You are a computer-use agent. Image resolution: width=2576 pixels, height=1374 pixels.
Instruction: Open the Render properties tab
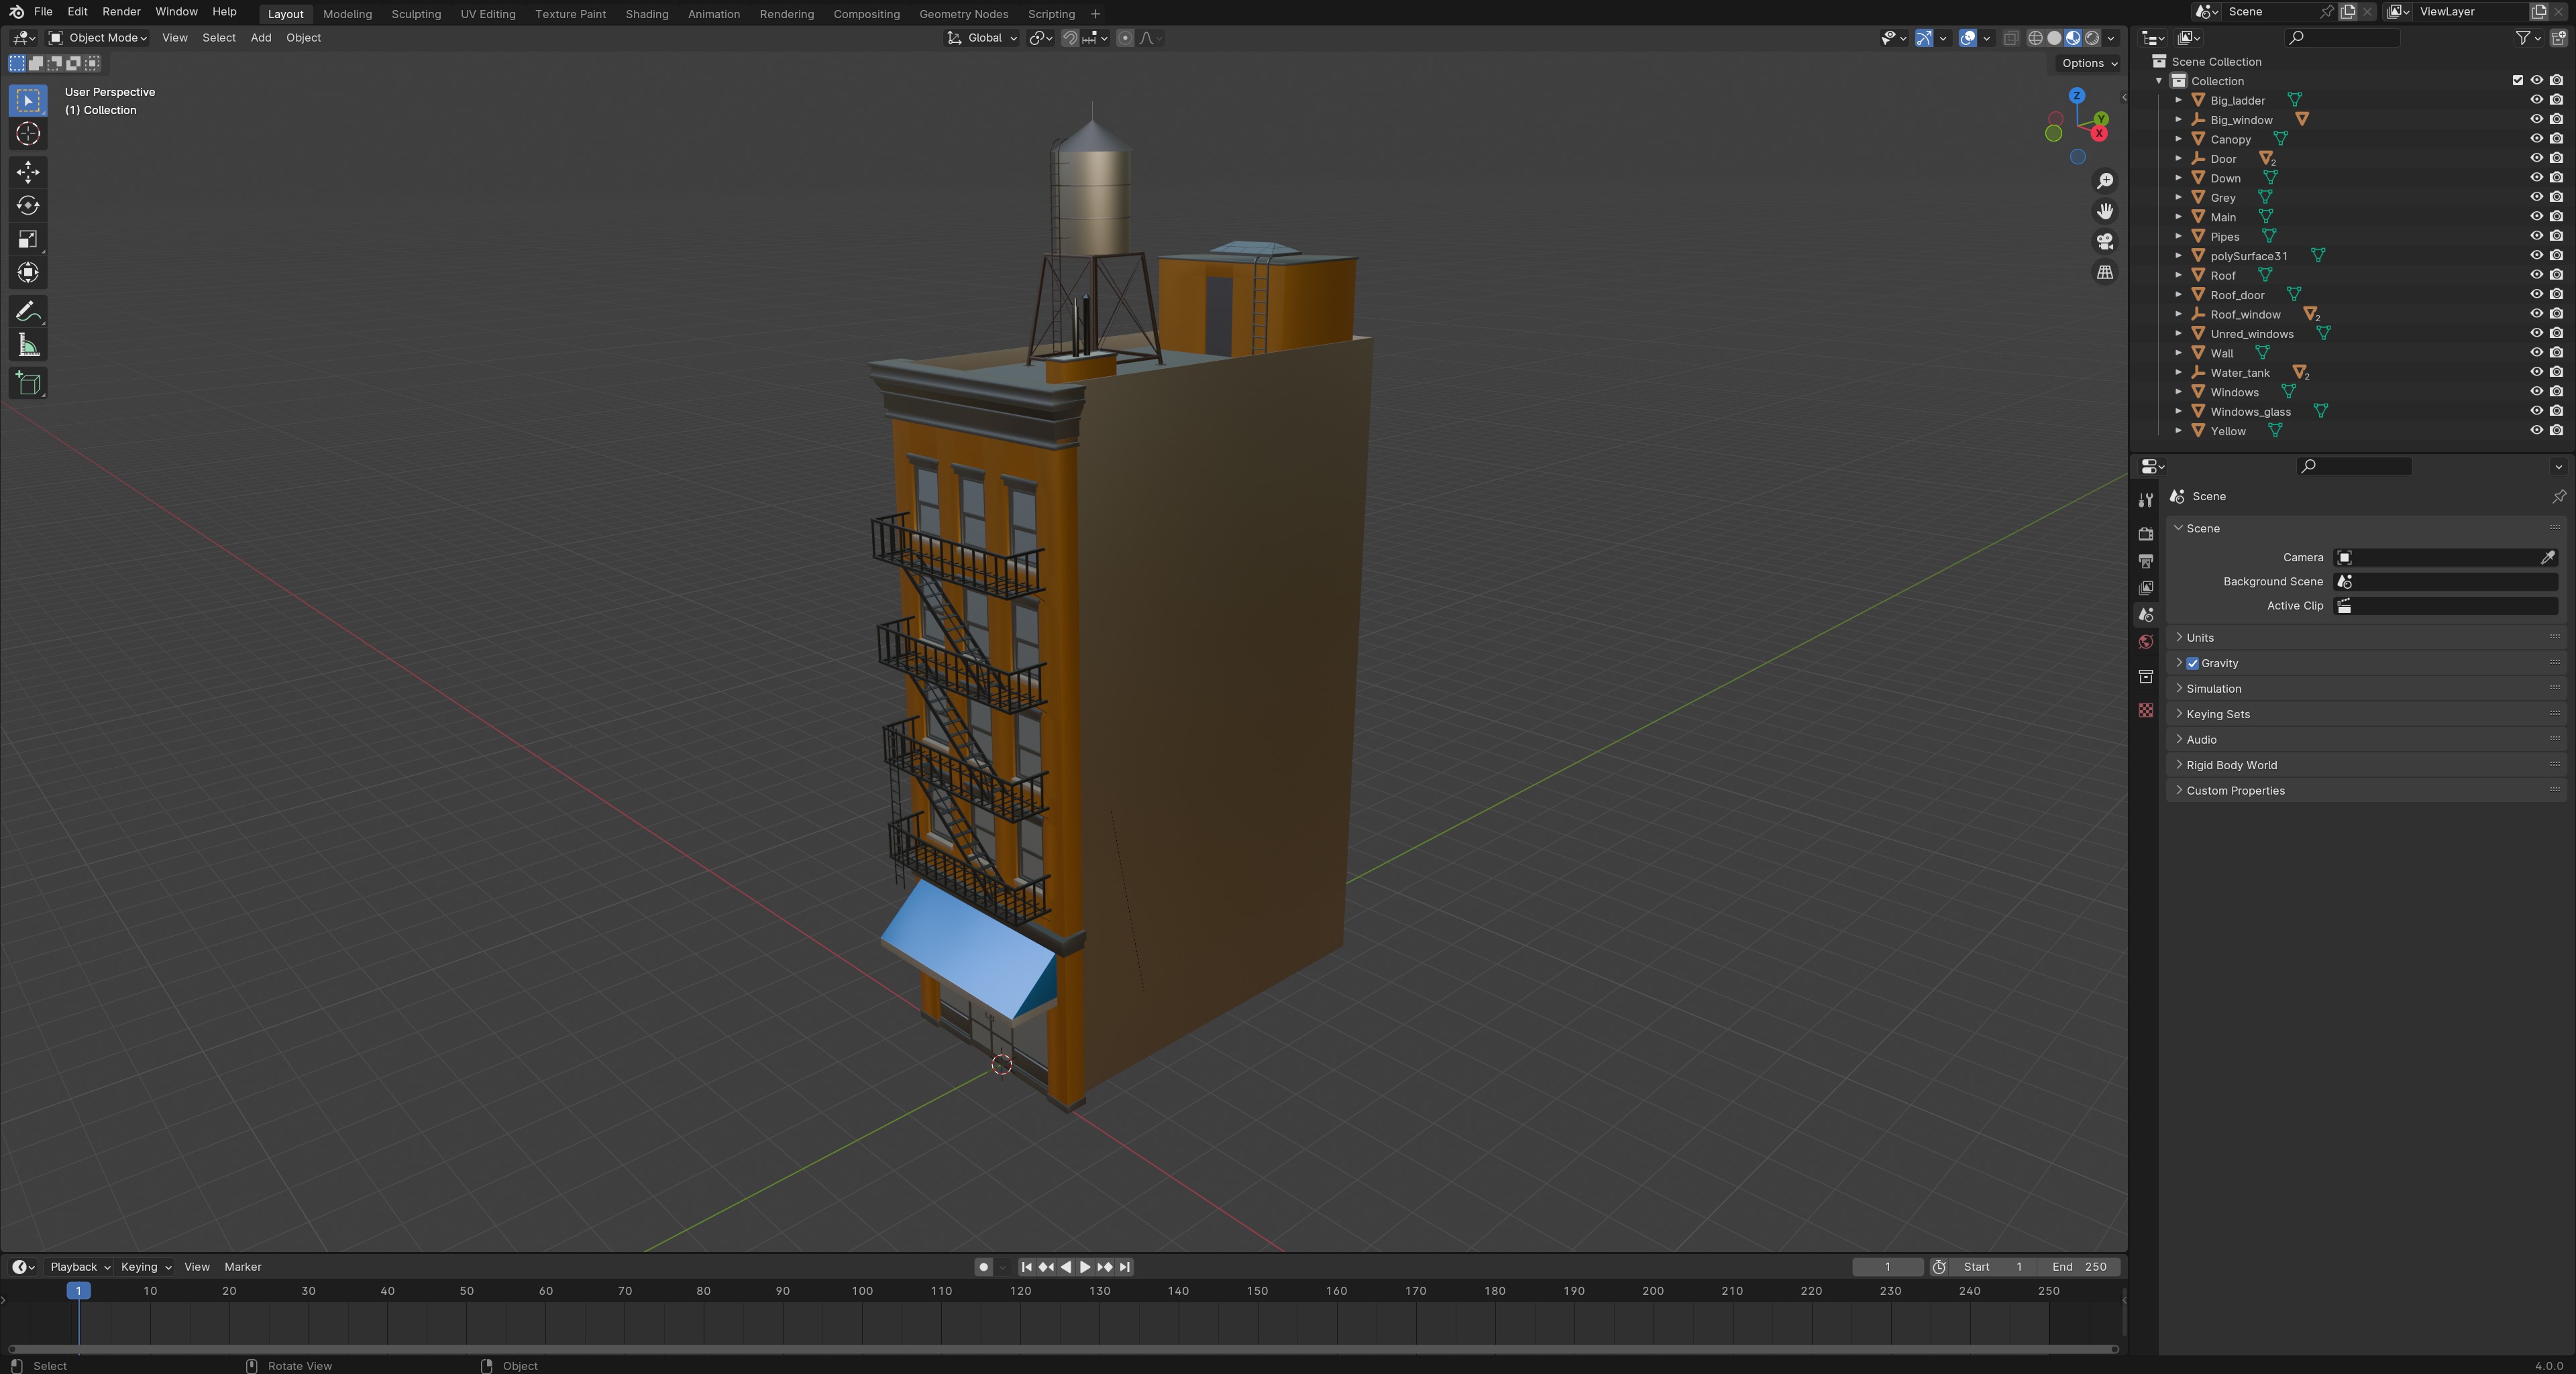(2145, 534)
